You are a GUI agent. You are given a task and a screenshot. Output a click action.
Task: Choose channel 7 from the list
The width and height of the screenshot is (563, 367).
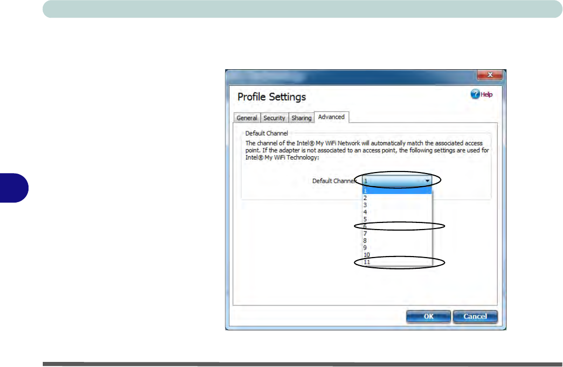(x=397, y=233)
